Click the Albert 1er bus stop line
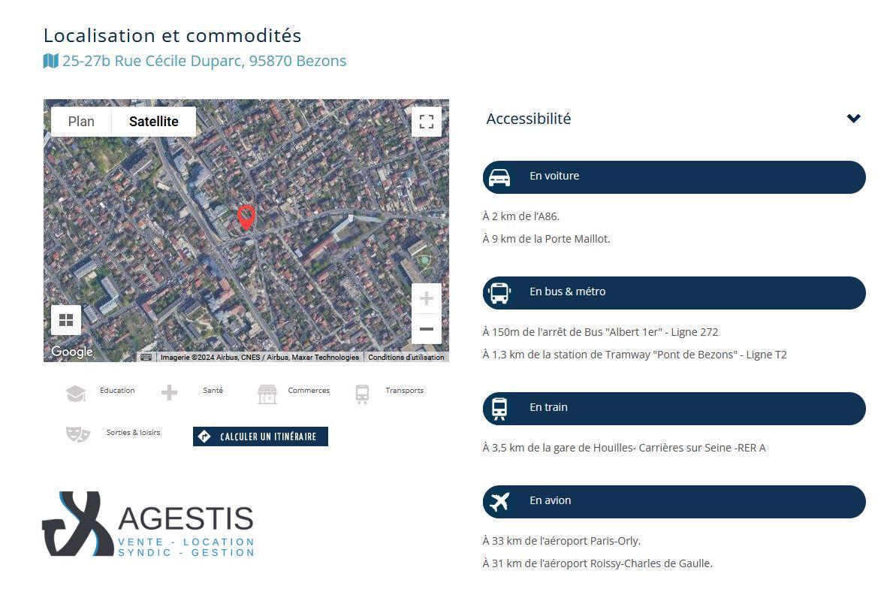The height and width of the screenshot is (598, 890). point(601,332)
